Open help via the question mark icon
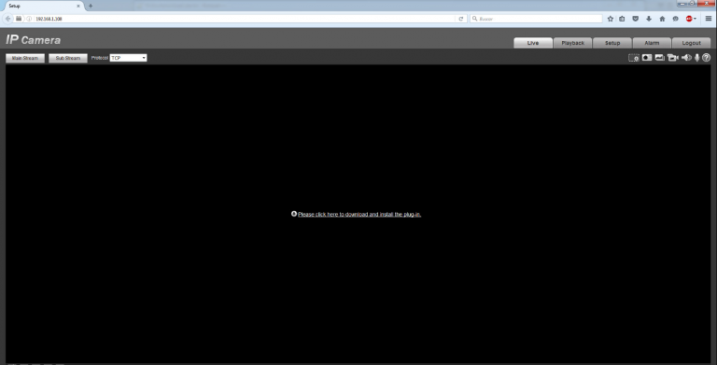This screenshot has height=365, width=717. tap(707, 58)
